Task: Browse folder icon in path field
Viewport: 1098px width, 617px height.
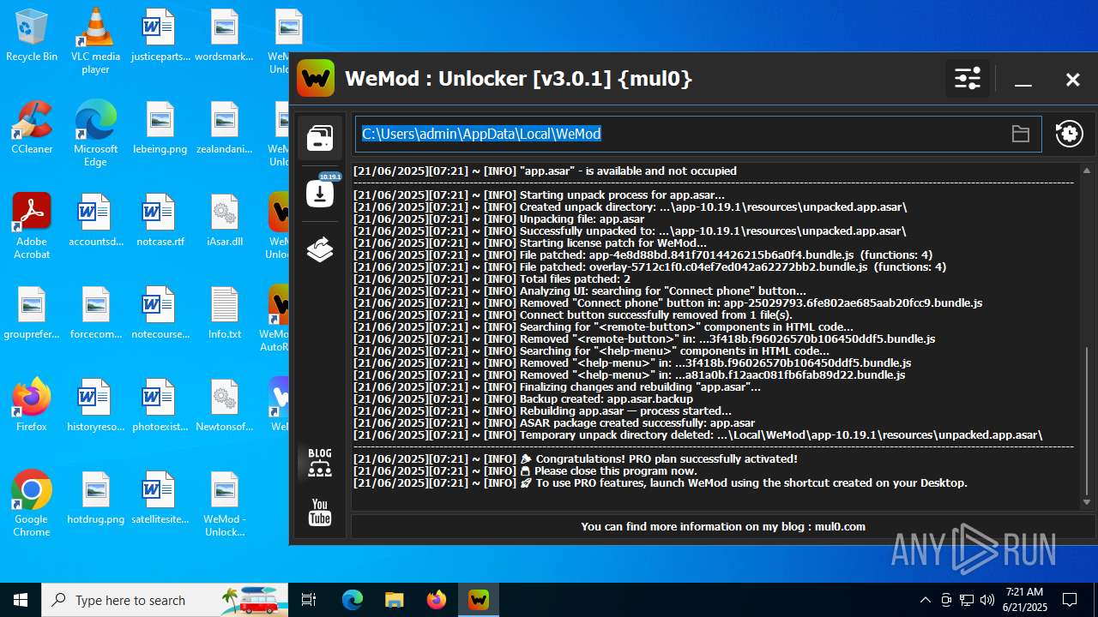Action: pos(1020,134)
